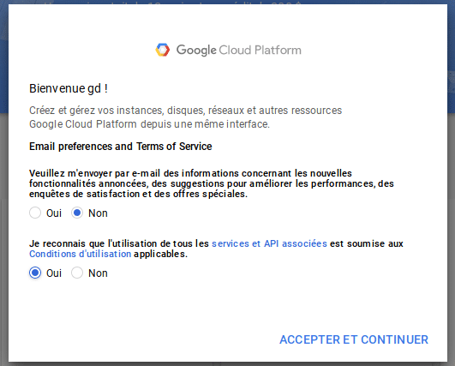The width and height of the screenshot is (455, 366).
Task: Select Oui radio for email notifications
Action: [35, 213]
